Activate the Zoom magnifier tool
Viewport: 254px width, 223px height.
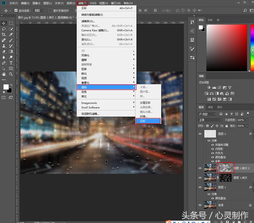[11, 74]
